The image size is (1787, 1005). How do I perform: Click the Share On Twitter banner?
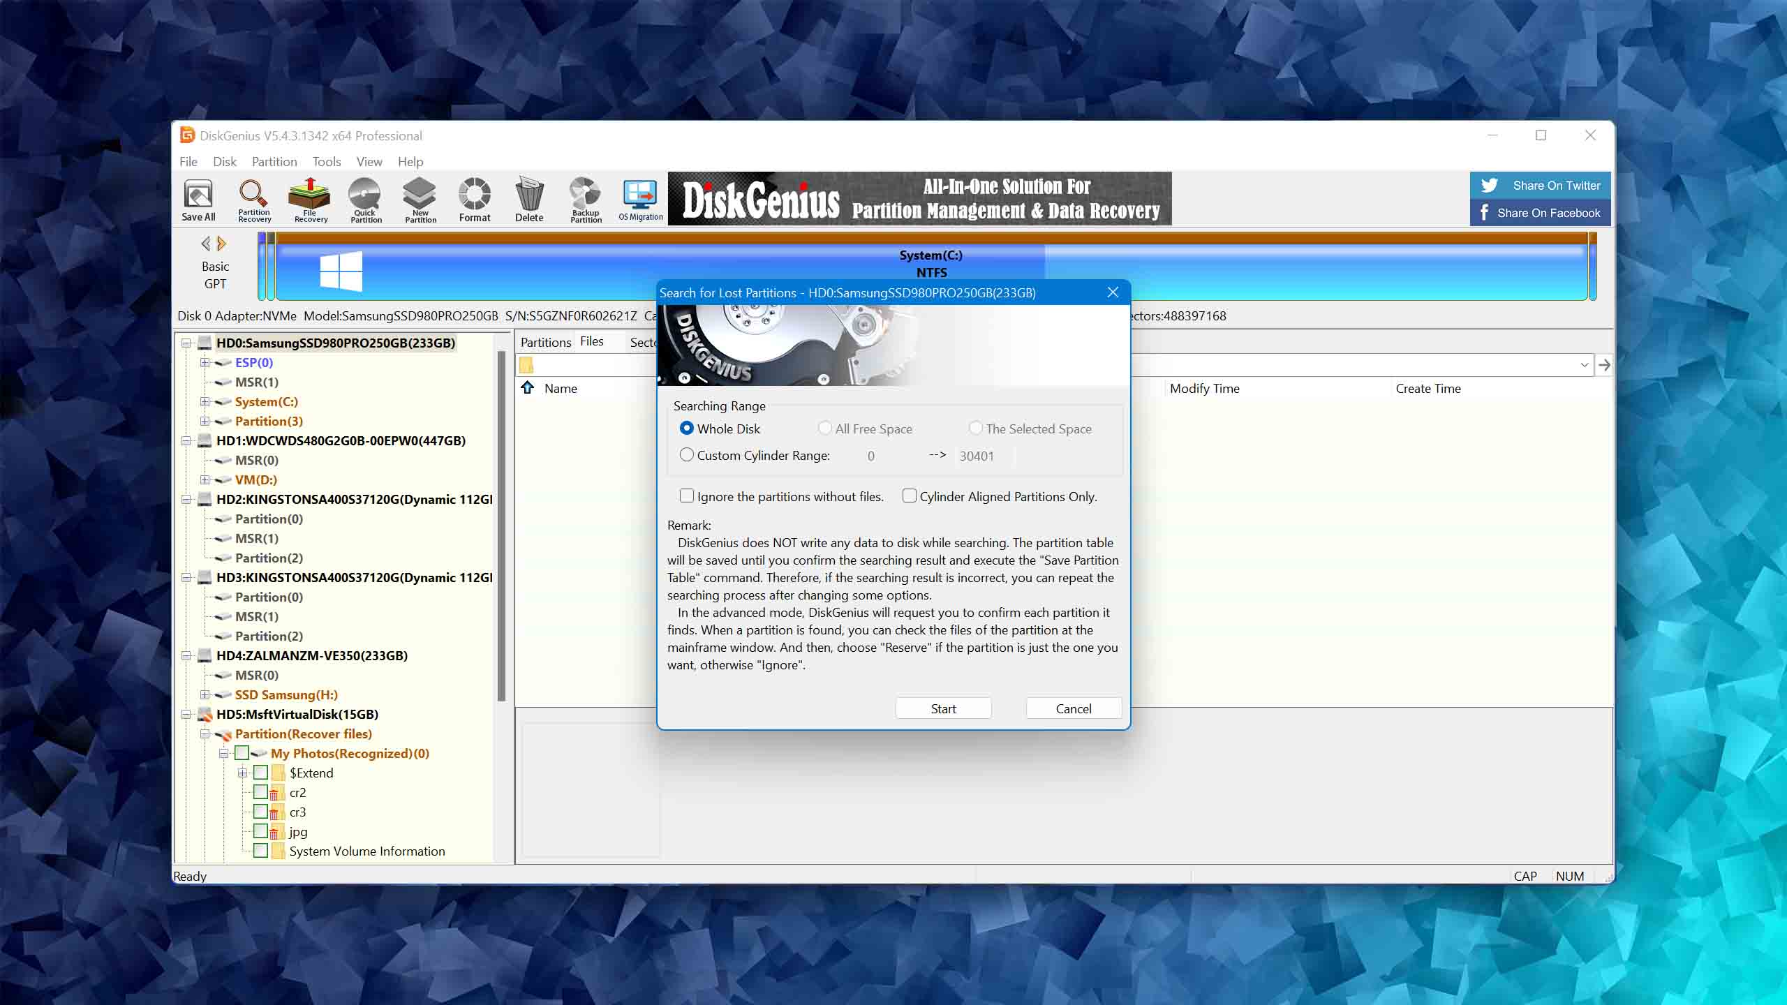coord(1541,186)
